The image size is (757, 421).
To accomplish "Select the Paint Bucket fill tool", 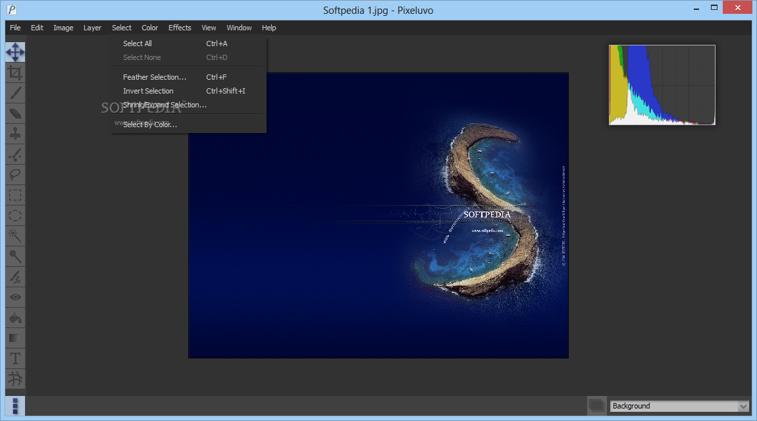I will [x=15, y=318].
